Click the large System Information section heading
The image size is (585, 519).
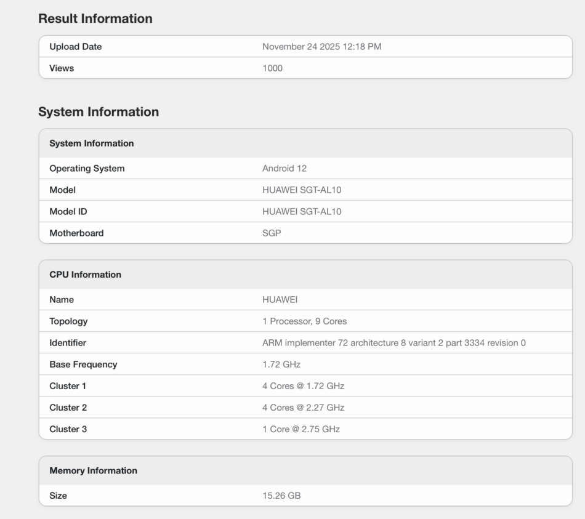point(99,112)
